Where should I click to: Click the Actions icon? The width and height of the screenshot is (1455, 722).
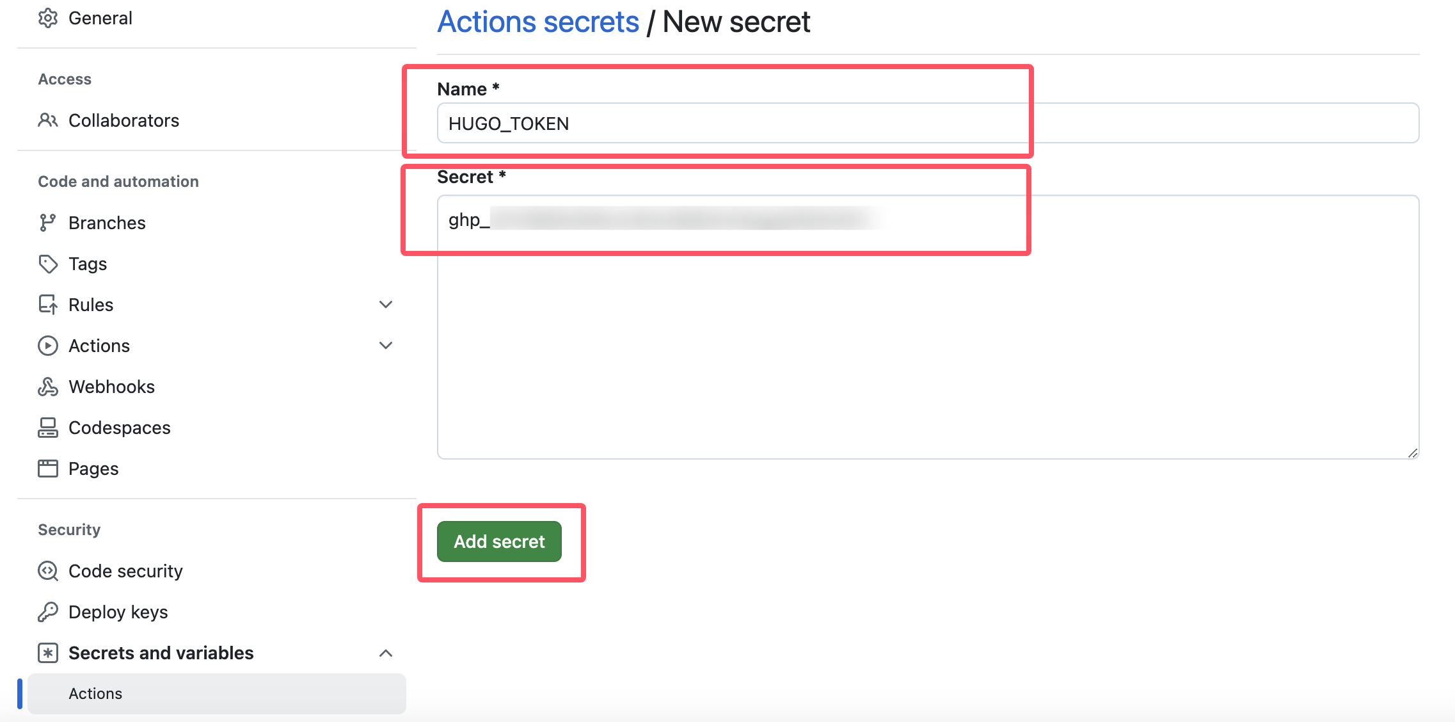click(x=47, y=345)
